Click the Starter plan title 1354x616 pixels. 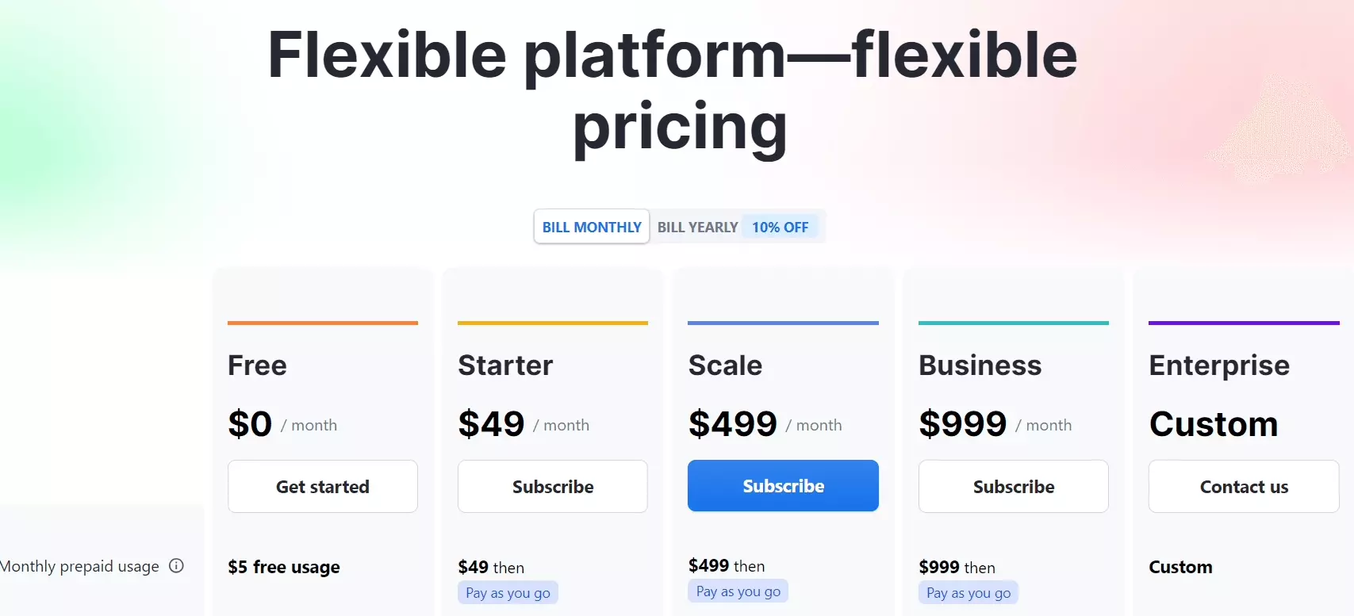pyautogui.click(x=505, y=365)
